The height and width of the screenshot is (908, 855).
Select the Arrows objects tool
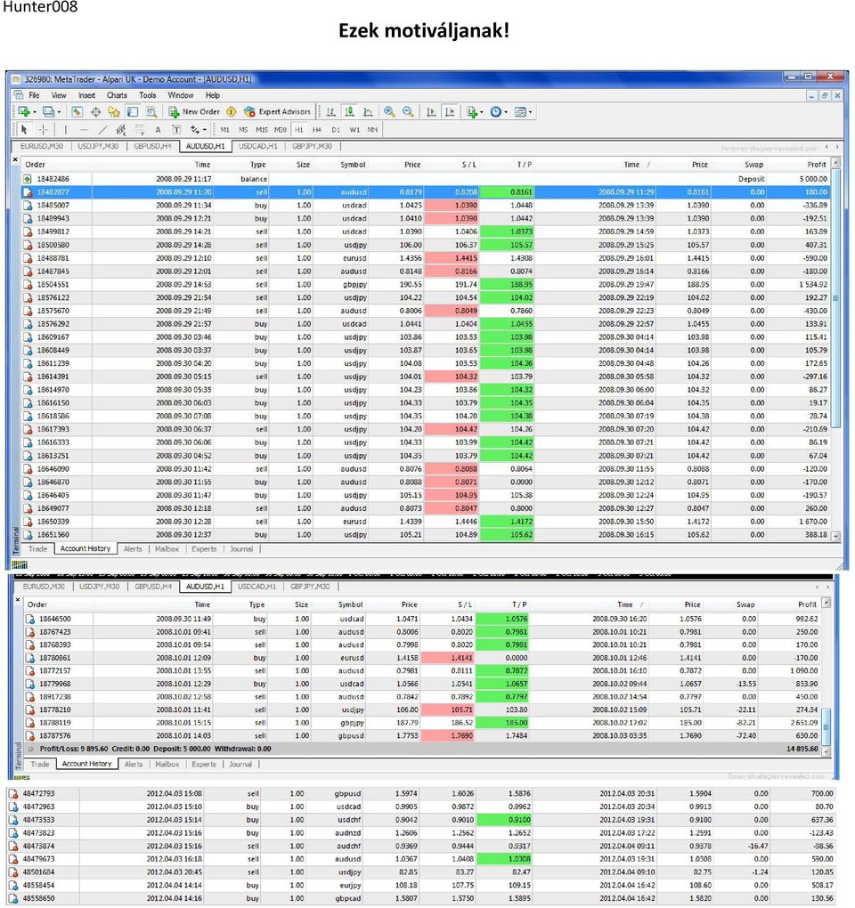click(195, 130)
